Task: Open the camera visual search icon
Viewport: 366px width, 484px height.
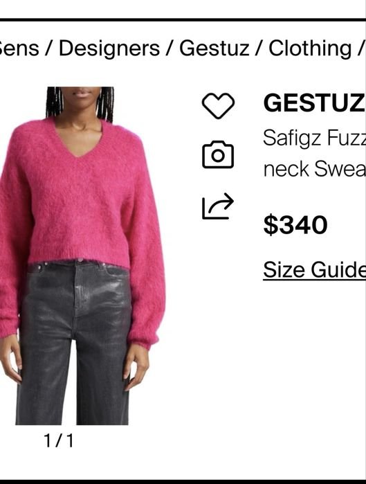Action: [218, 154]
